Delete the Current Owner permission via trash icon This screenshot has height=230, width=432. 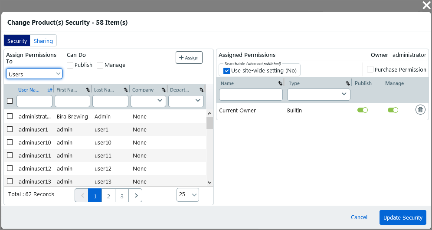click(420, 110)
